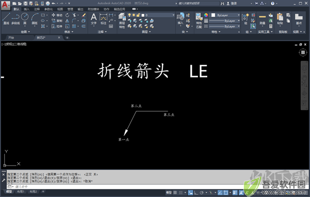
Task: Toggle lineweight display in status bar
Action: point(235,192)
